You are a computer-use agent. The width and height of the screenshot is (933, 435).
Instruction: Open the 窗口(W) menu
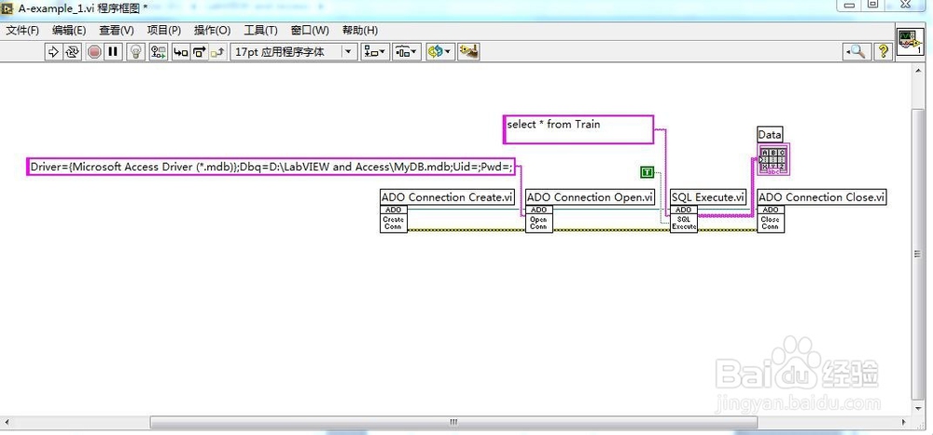click(310, 31)
